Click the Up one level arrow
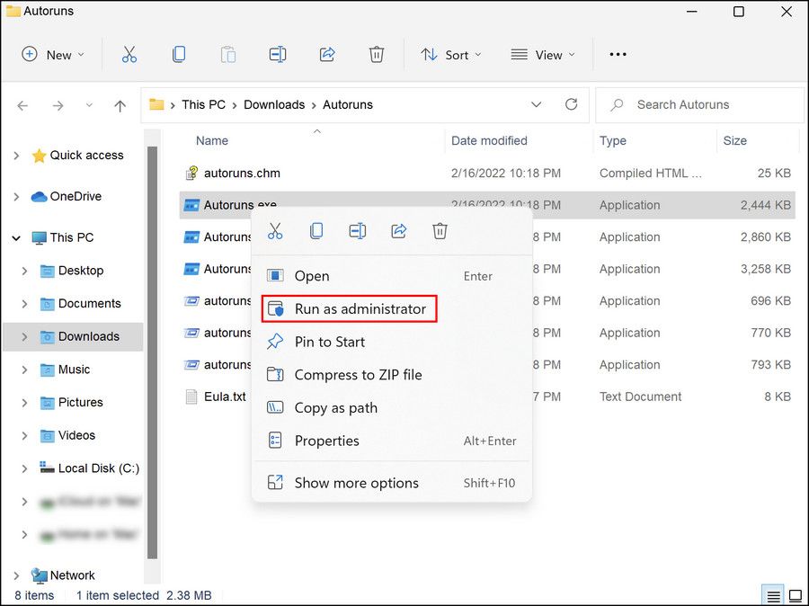Image resolution: width=809 pixels, height=606 pixels. pos(120,106)
